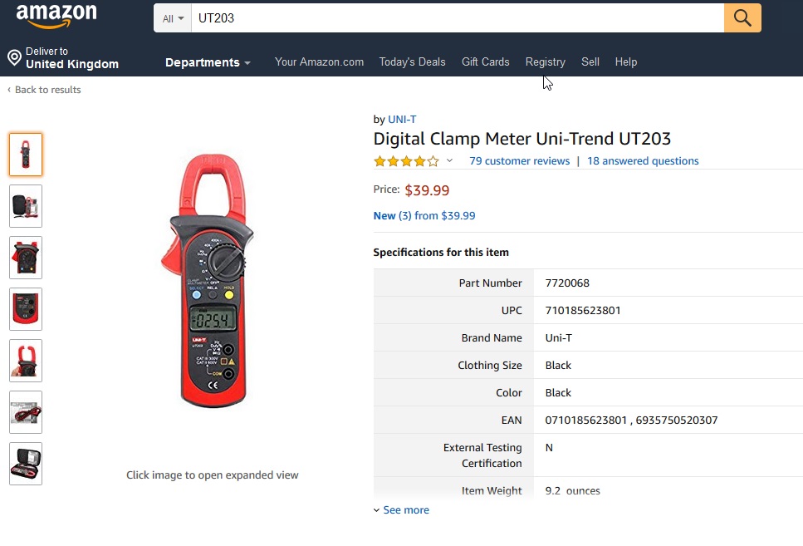803x546 pixels.
Task: Click the orange search magnifier button
Action: (x=742, y=18)
